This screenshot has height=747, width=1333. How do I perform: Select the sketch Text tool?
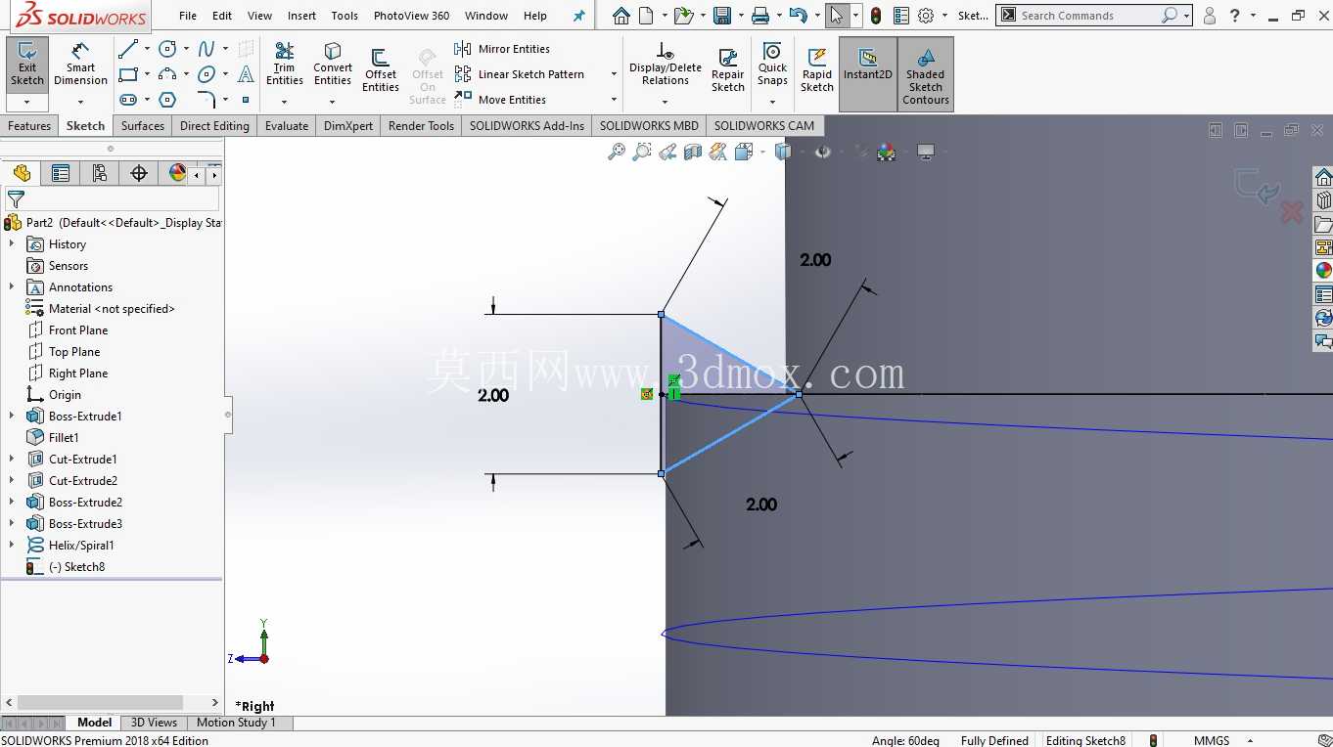(x=246, y=74)
